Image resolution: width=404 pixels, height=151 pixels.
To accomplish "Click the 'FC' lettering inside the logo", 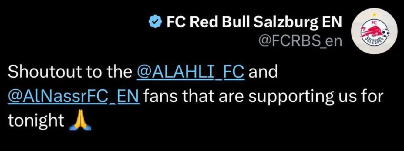I will (374, 23).
